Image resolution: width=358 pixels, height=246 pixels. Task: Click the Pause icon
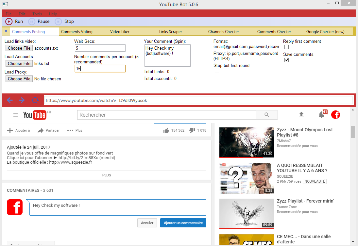point(31,22)
